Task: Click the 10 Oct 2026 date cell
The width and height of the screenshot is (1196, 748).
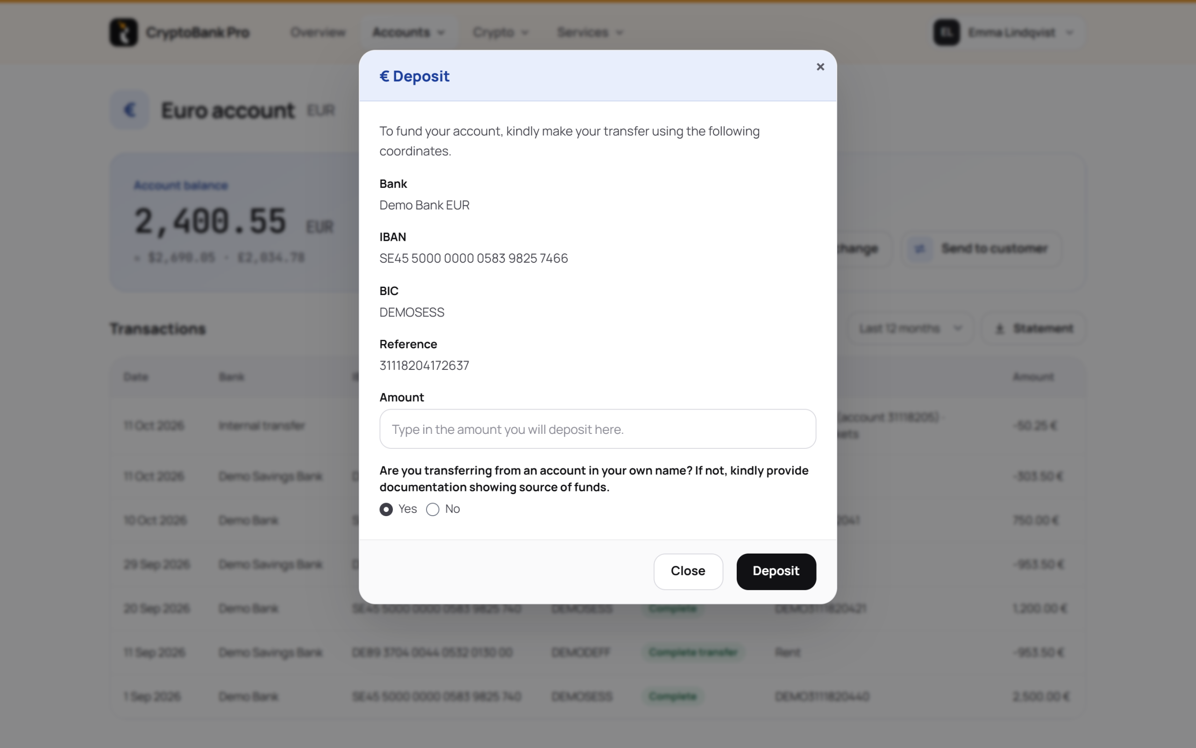Action: click(x=155, y=520)
